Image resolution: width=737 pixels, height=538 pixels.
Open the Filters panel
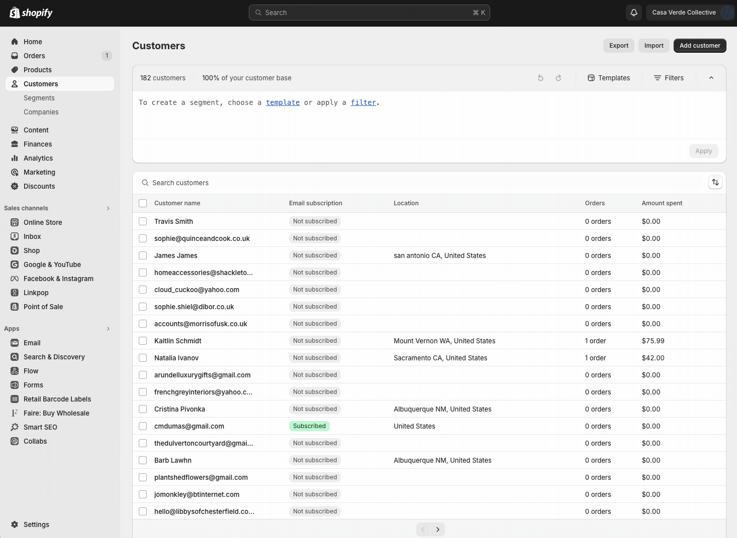click(669, 78)
